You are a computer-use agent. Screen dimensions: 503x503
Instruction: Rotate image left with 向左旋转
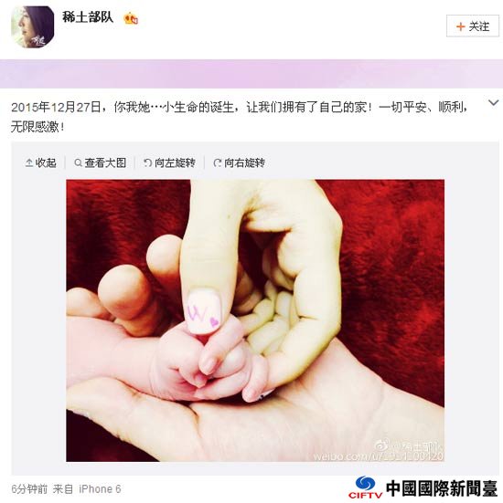(169, 162)
